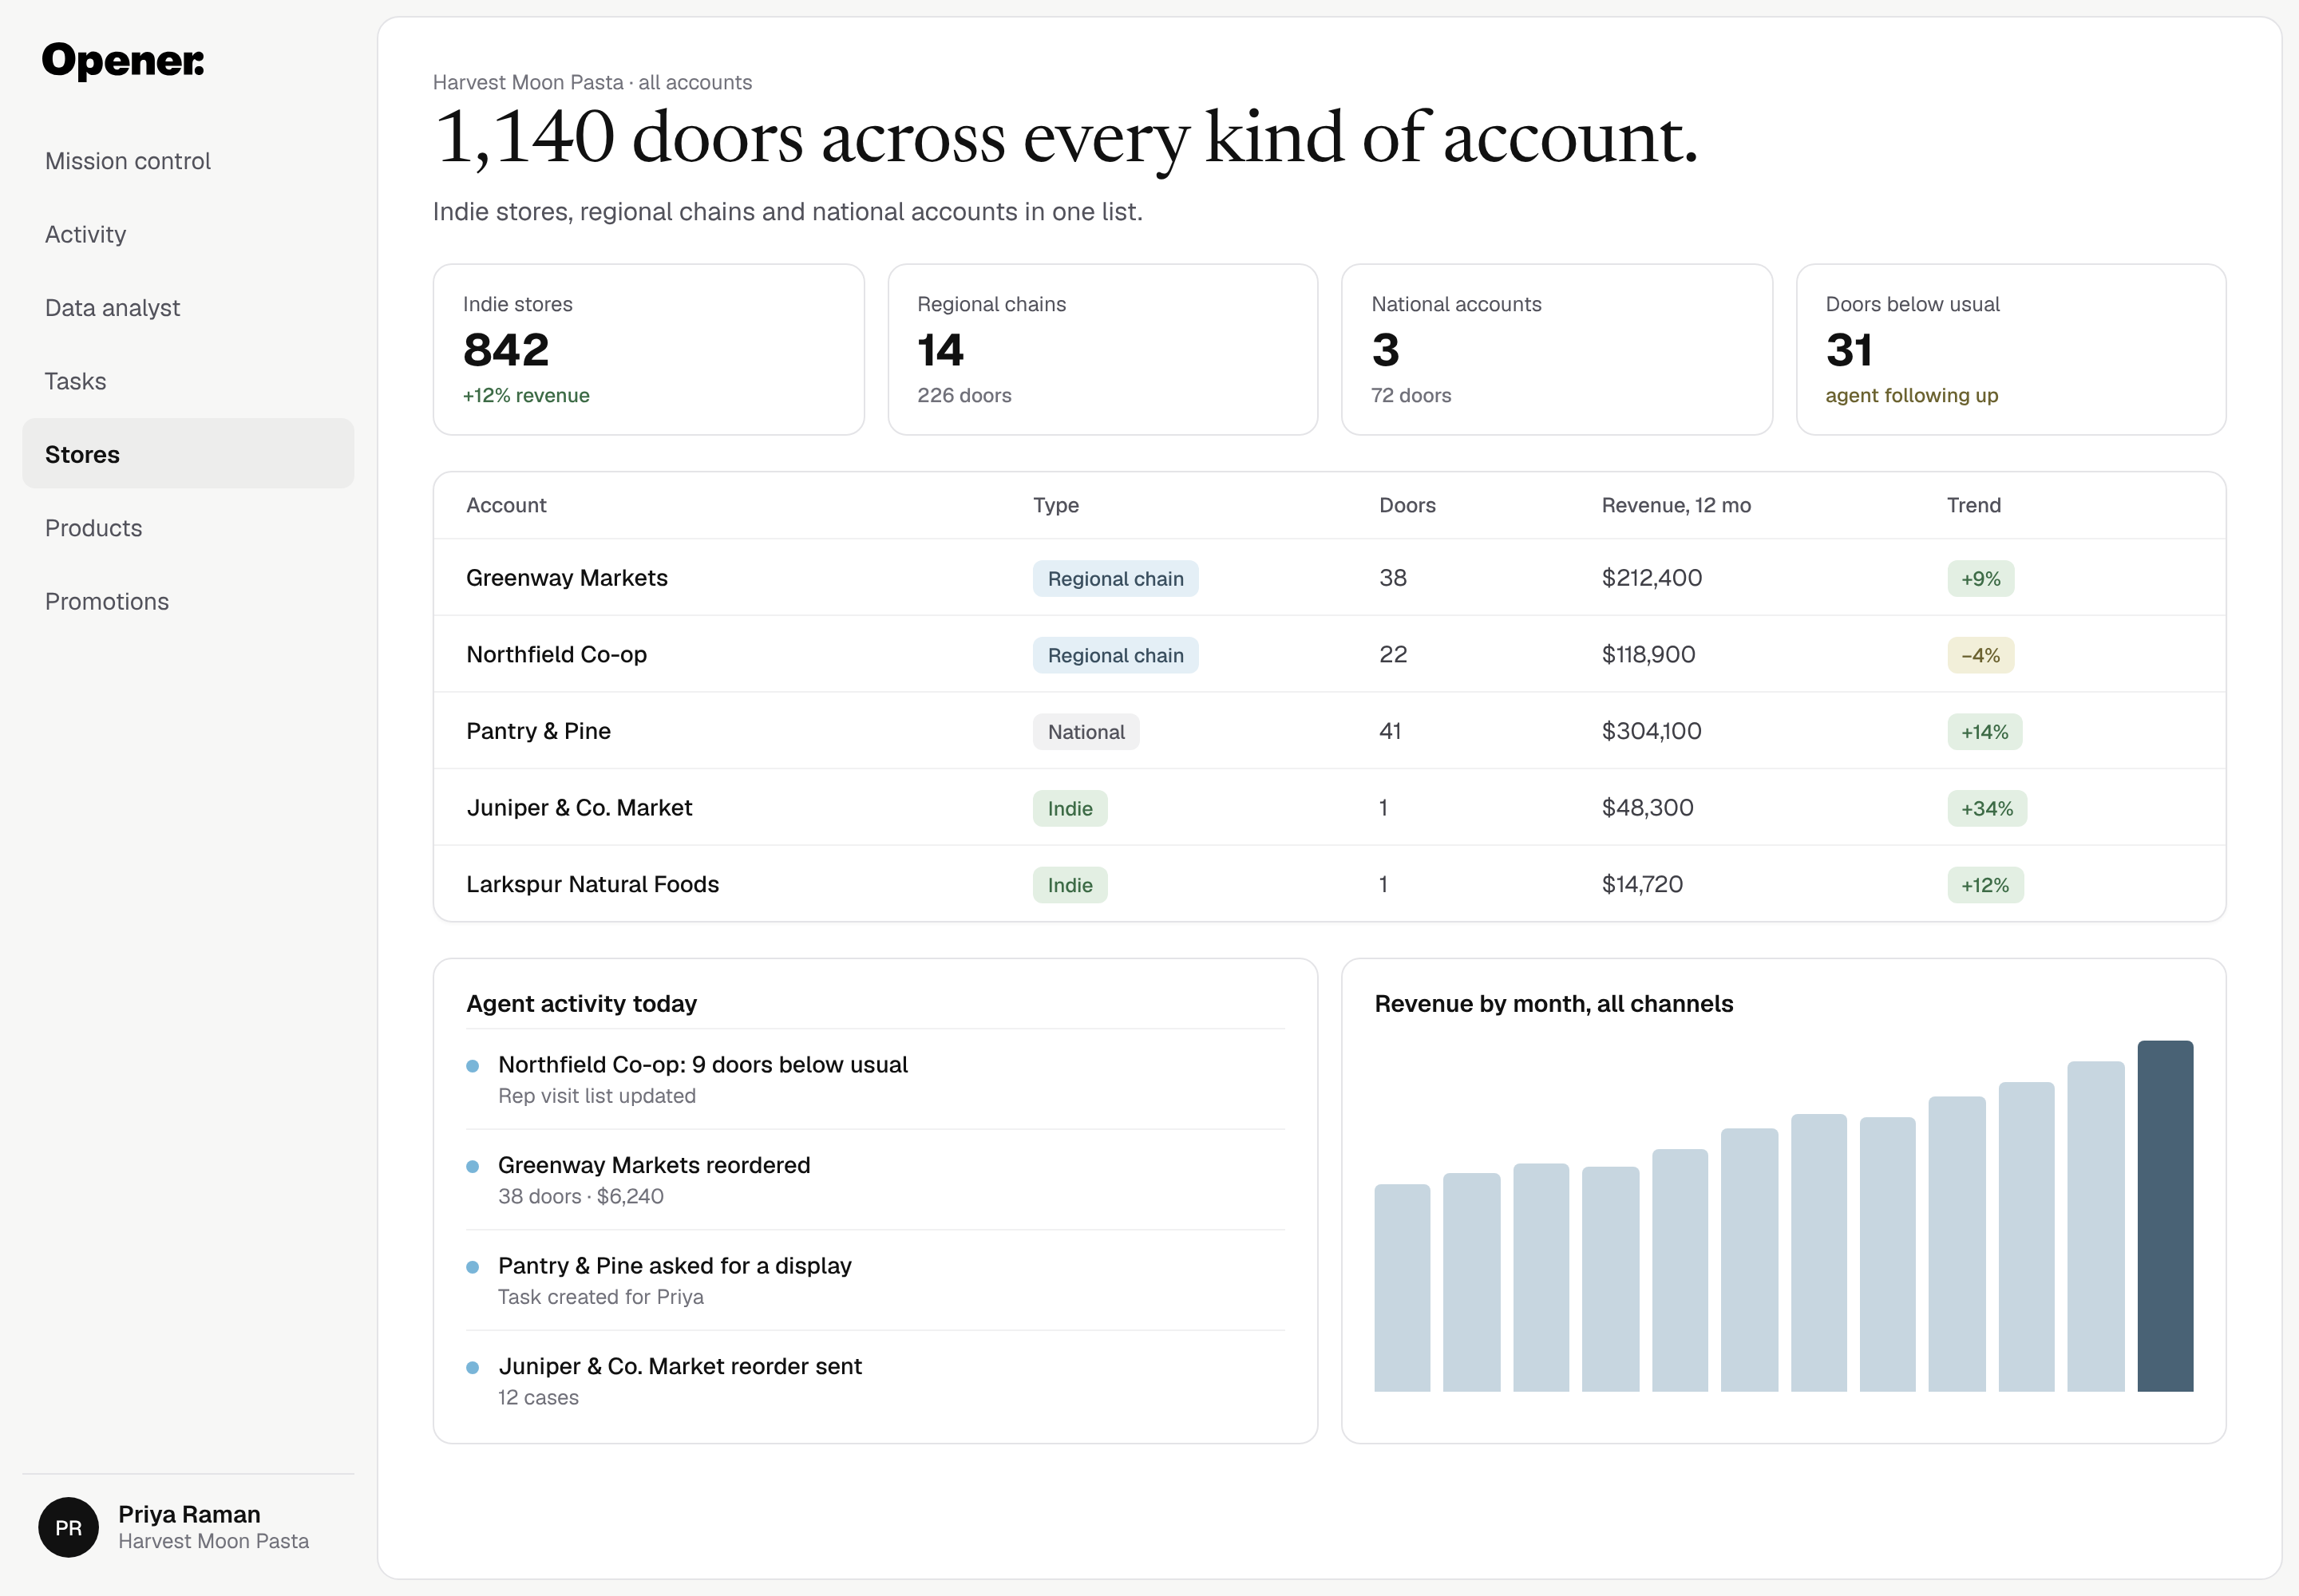Click the 'agent following up' text
The width and height of the screenshot is (2299, 1596).
pos(1912,395)
